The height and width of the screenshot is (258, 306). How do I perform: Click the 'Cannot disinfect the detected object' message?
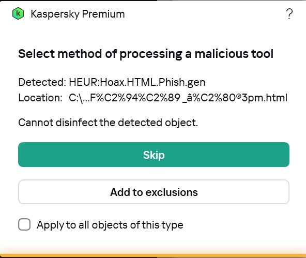point(108,123)
